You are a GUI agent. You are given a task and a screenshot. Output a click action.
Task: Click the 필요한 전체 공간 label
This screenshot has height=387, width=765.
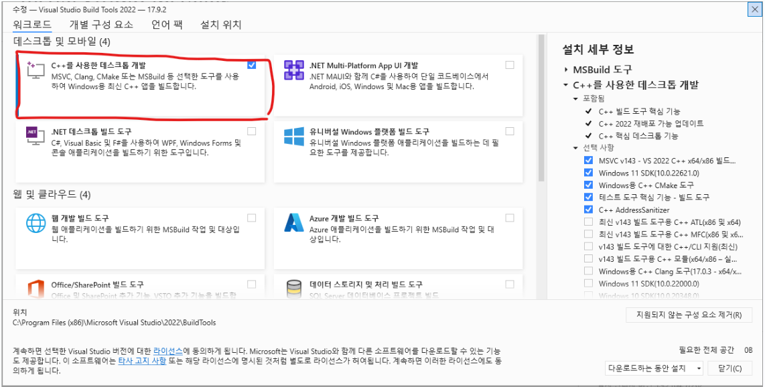(707, 350)
